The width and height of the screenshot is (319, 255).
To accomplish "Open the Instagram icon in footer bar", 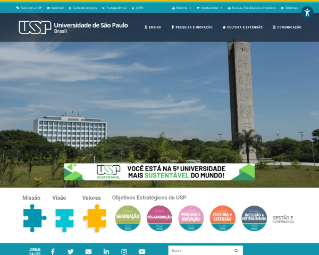I will (124, 251).
